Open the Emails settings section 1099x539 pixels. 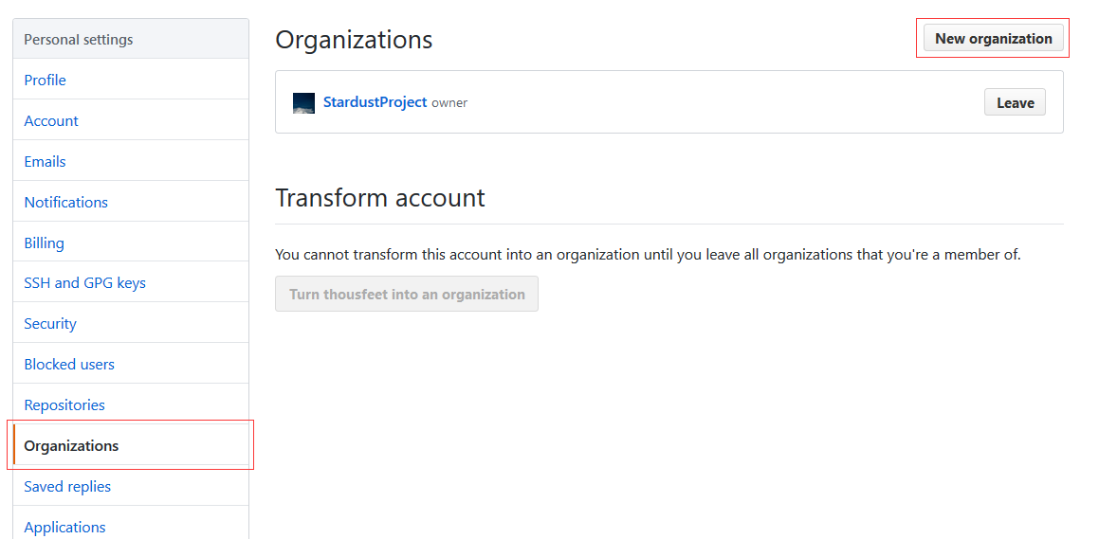tap(46, 161)
